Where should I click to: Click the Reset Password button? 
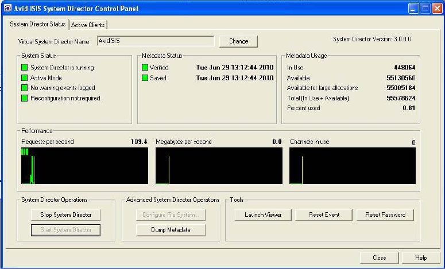(x=385, y=215)
